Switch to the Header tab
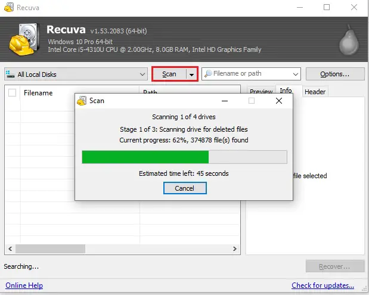This screenshot has width=369, height=295. (315, 92)
